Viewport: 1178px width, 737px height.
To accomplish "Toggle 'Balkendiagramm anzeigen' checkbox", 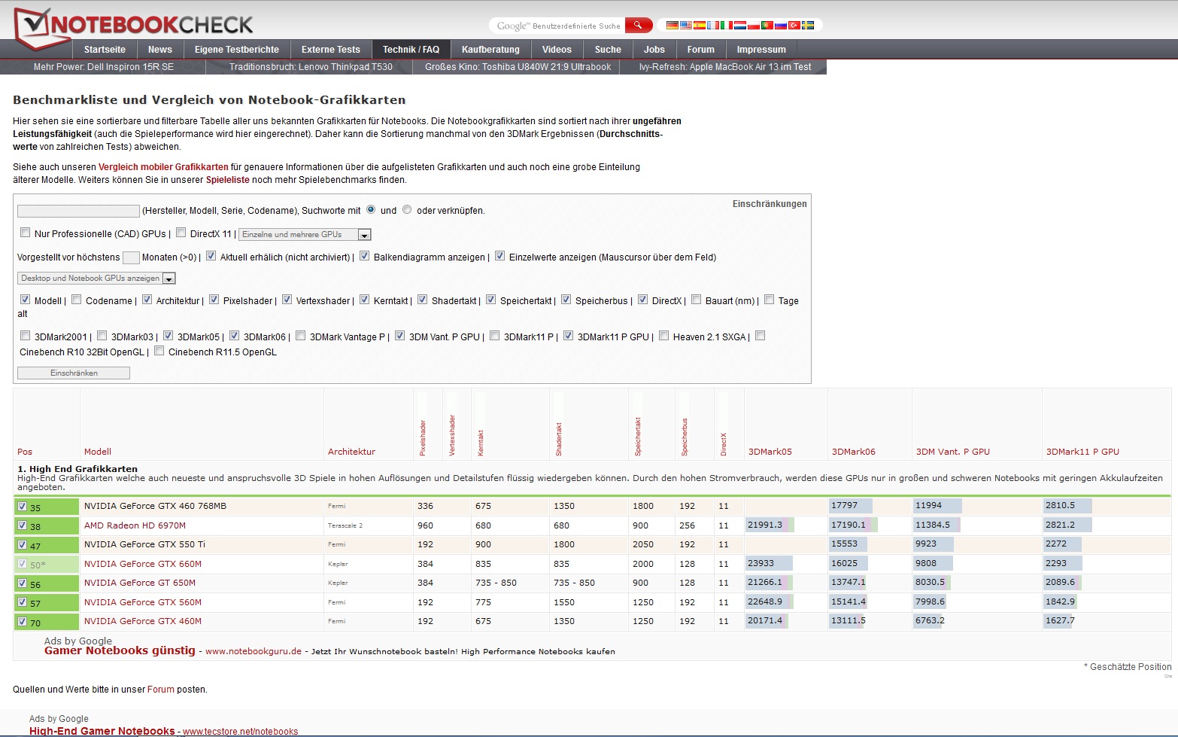I will [365, 256].
